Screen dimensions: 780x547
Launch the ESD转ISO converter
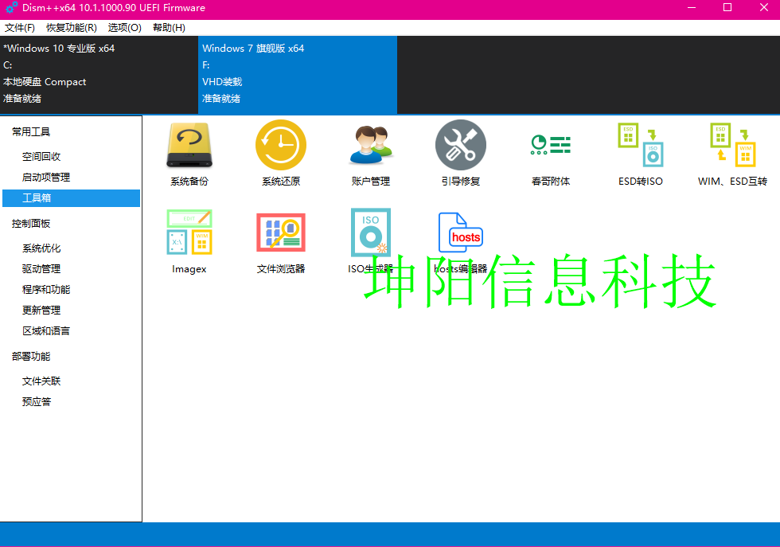coord(641,154)
